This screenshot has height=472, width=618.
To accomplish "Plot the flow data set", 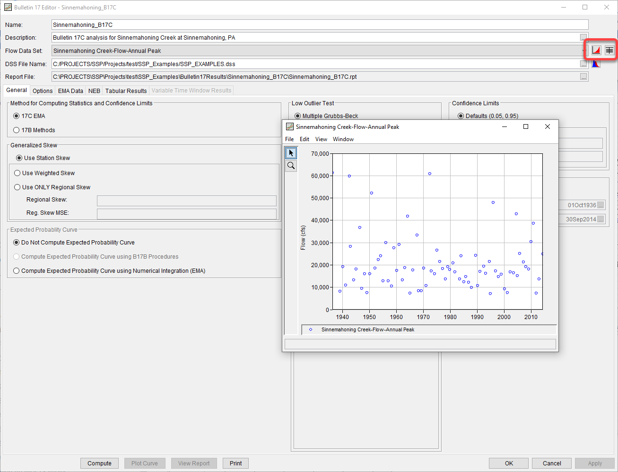I will 596,51.
